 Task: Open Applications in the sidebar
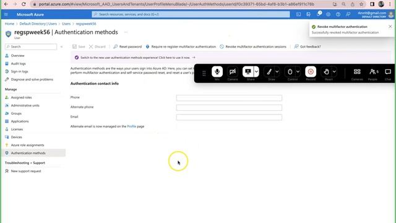(x=20, y=121)
